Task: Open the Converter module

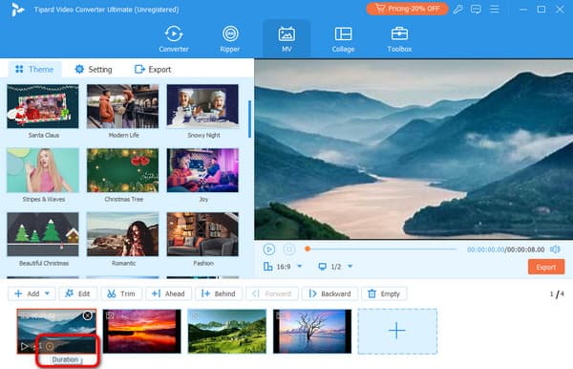Action: tap(174, 39)
